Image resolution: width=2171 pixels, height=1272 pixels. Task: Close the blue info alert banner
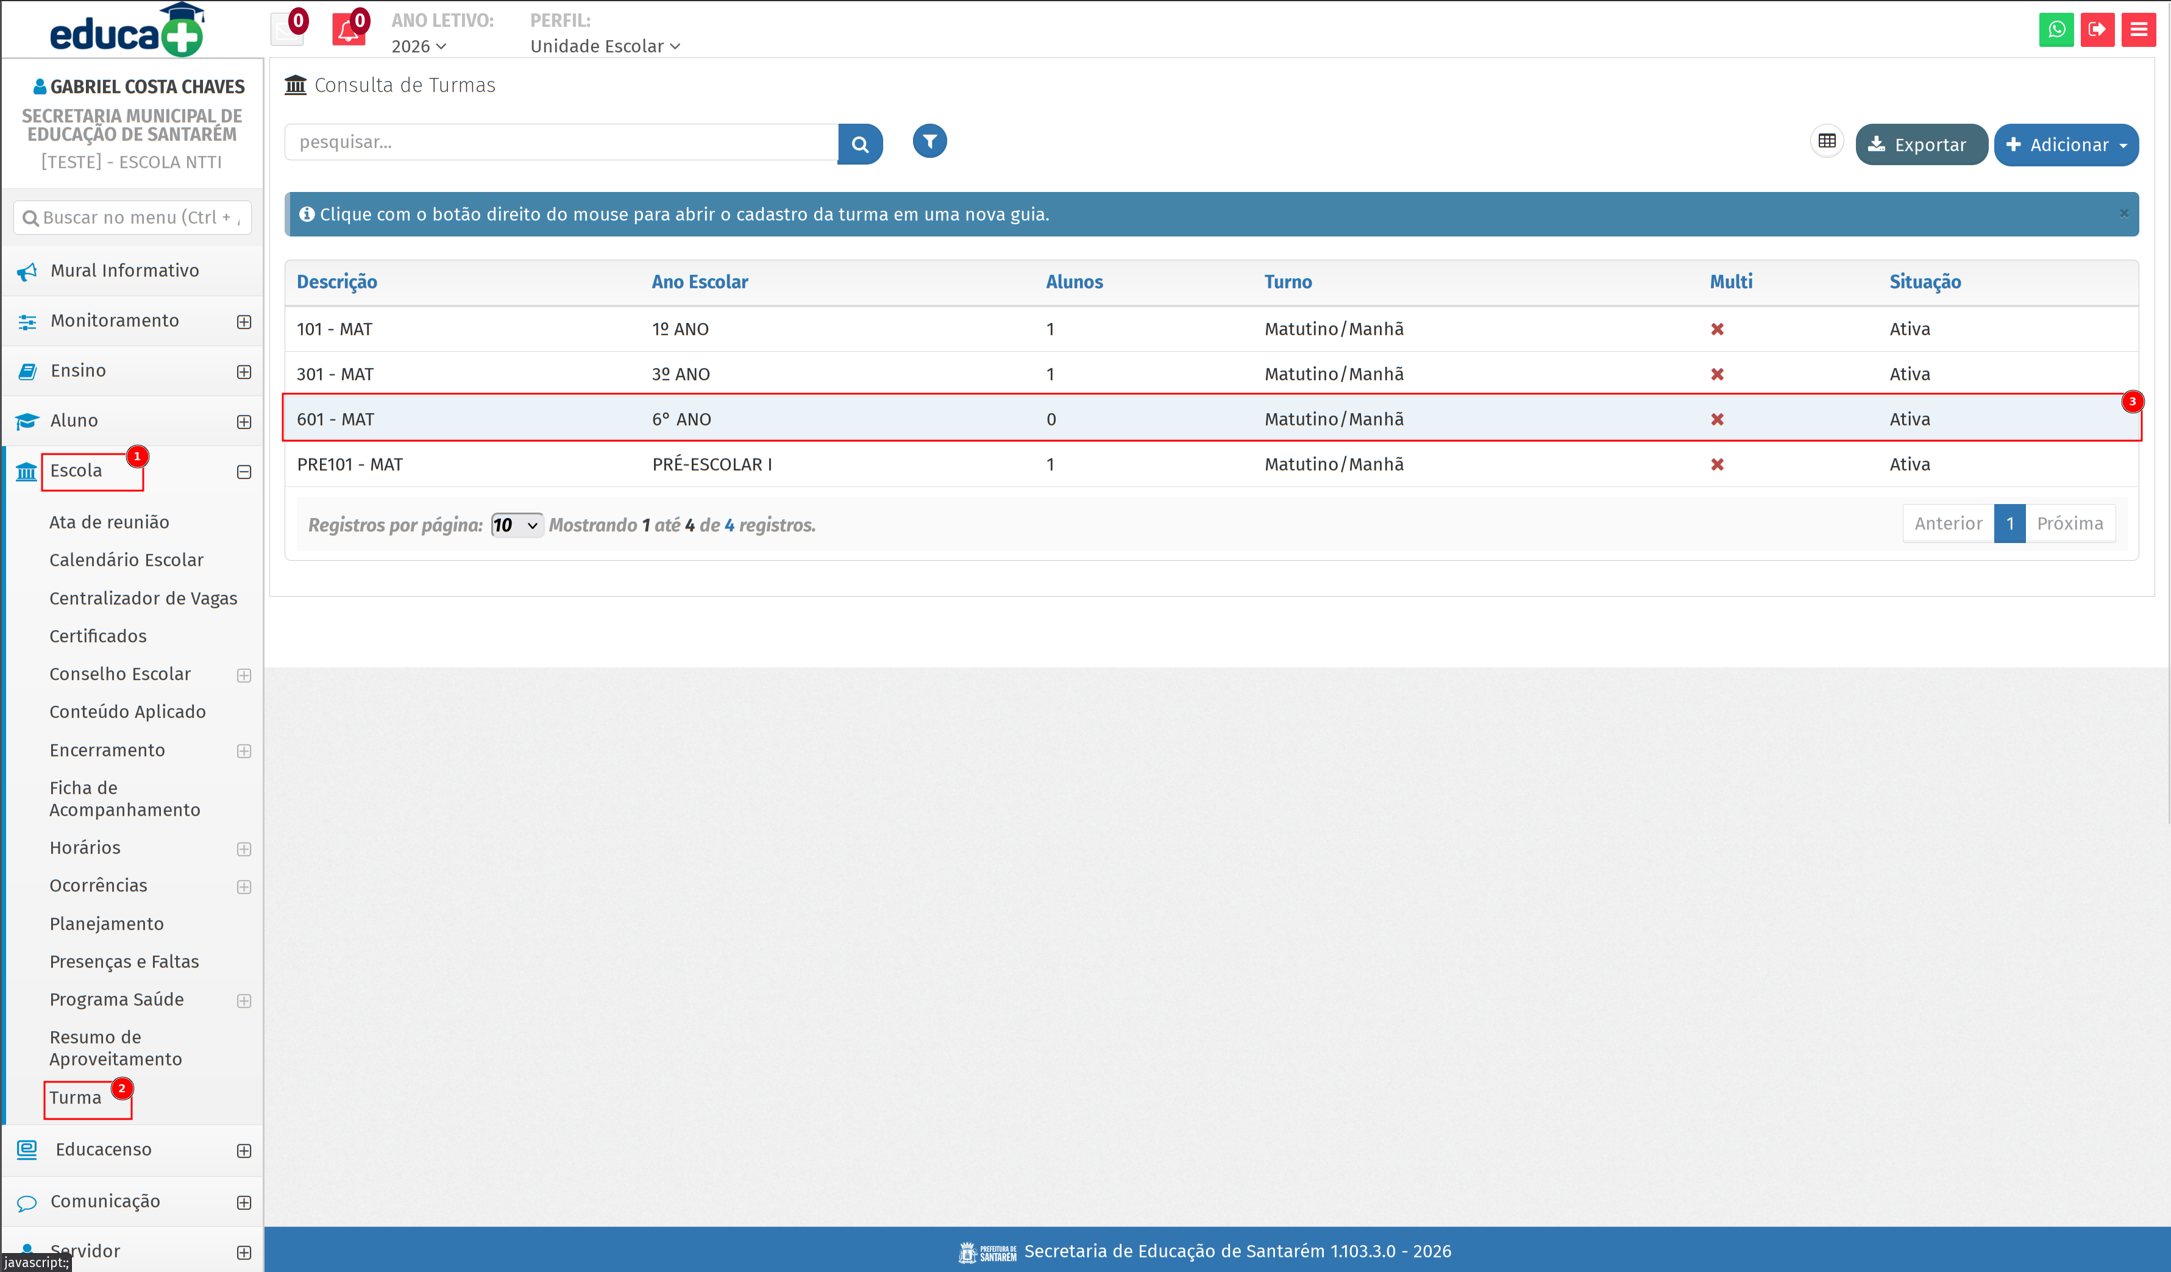coord(2123,213)
